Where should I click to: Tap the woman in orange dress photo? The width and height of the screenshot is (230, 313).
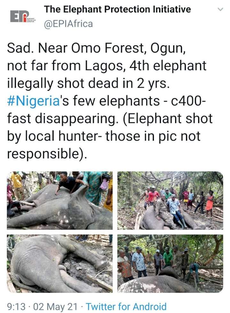210,203
